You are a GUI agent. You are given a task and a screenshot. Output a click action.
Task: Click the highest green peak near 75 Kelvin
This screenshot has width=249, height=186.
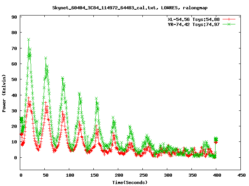coord(28,40)
